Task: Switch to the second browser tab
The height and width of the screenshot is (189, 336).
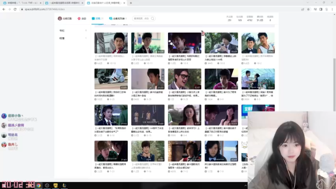Action: (64, 3)
